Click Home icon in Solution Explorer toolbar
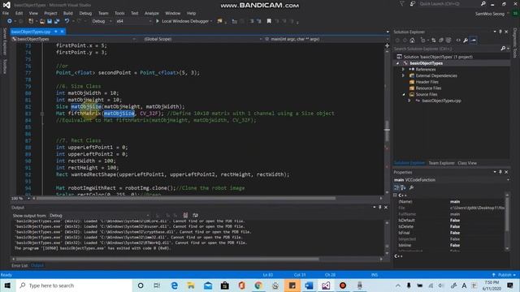This screenshot has height=292, width=520. click(412, 40)
